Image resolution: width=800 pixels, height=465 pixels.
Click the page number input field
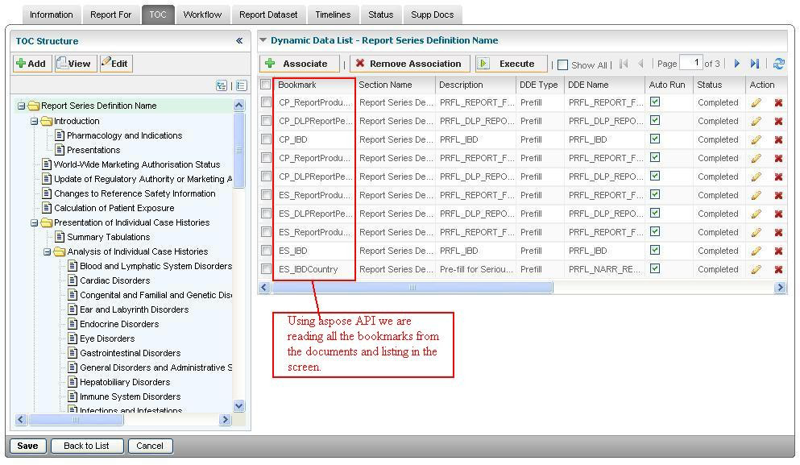click(690, 63)
